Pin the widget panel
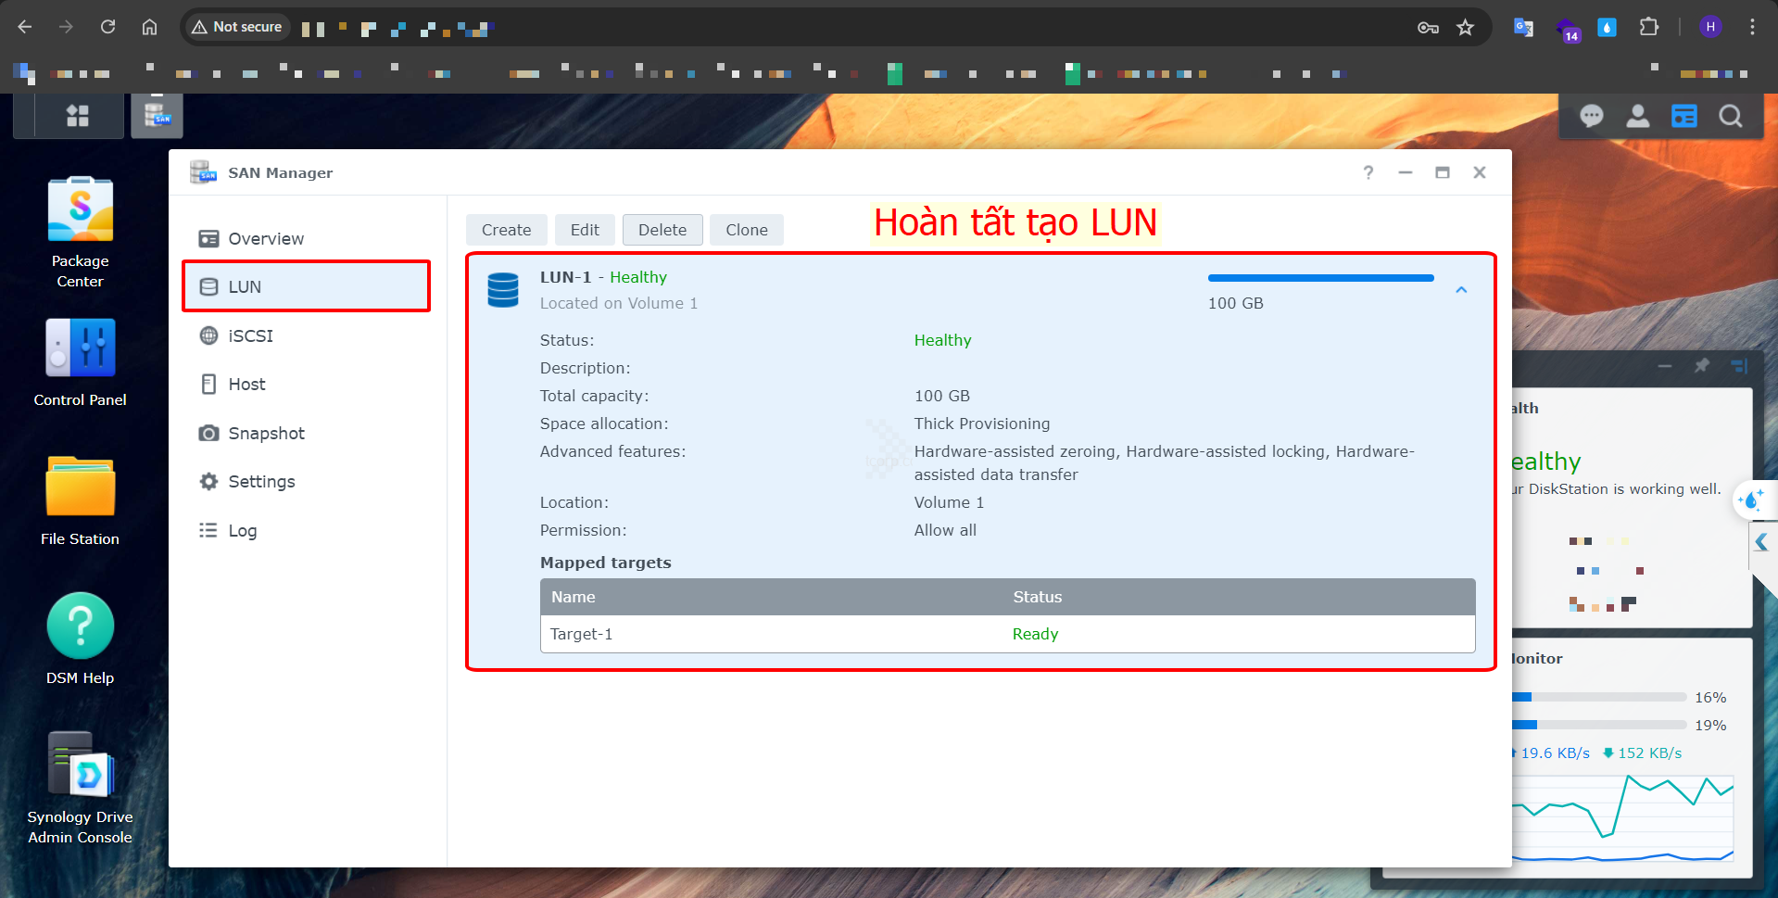The width and height of the screenshot is (1778, 898). point(1701,366)
